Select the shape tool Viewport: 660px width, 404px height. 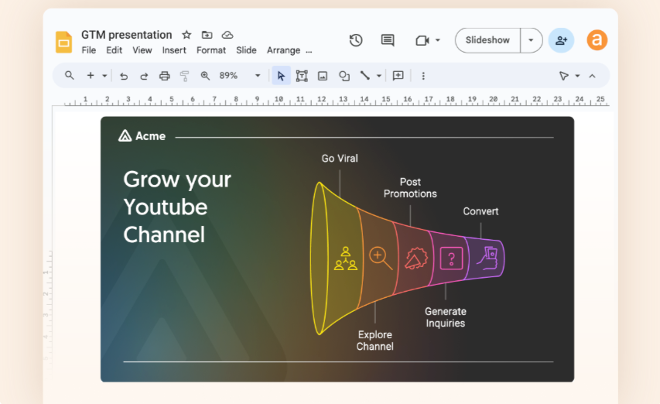coord(344,76)
